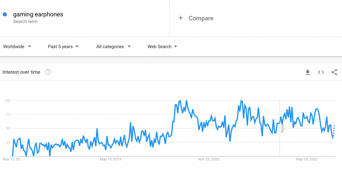Click the Interest over time heading
Image resolution: width=342 pixels, height=177 pixels.
click(x=21, y=72)
